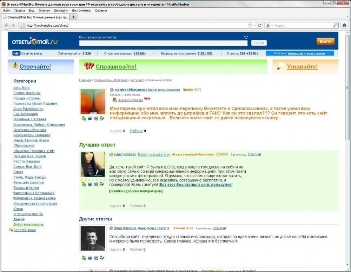Click the Спрашивайте! link
Screen dimensions: 351x272
click(x=116, y=66)
